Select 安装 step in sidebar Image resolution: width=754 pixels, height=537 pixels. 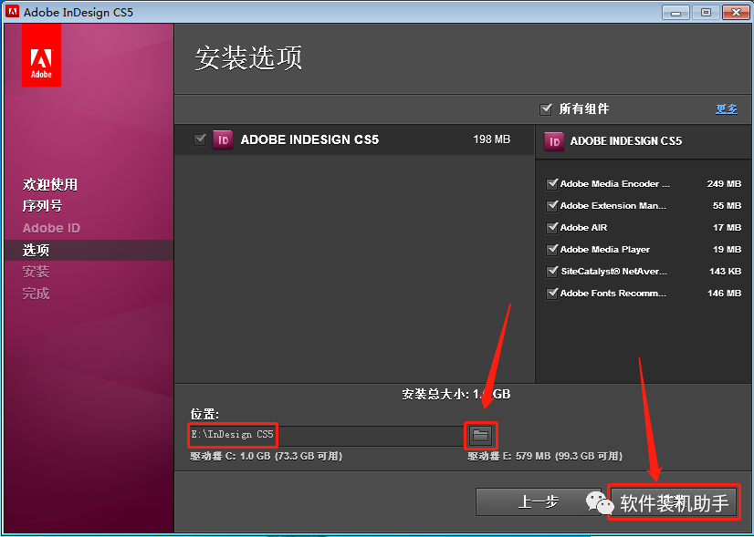click(36, 272)
